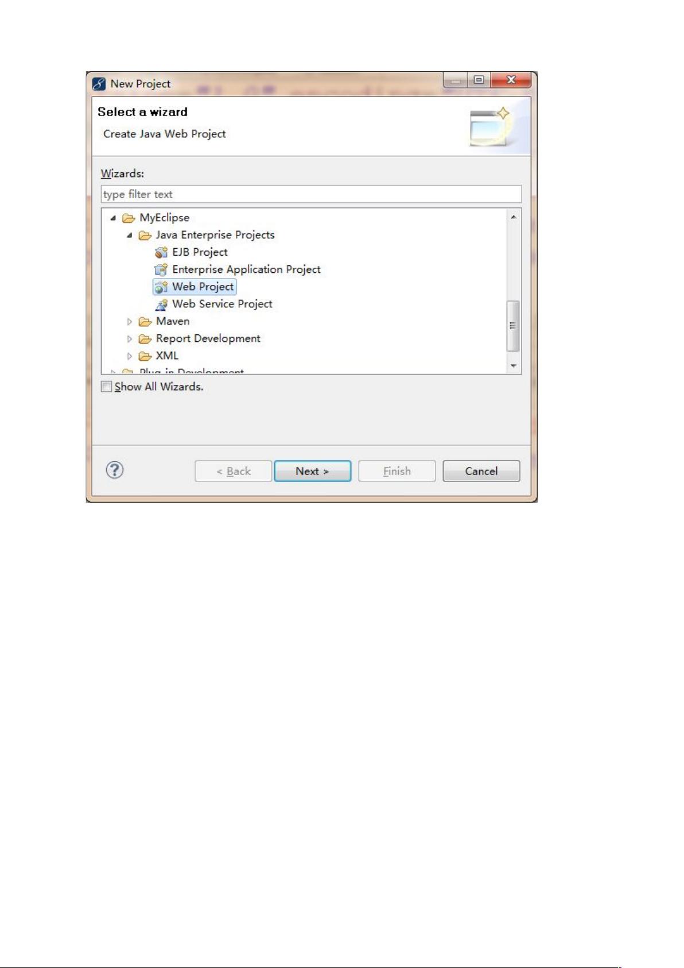
Task: Focus the type filter text field
Action: 311,194
